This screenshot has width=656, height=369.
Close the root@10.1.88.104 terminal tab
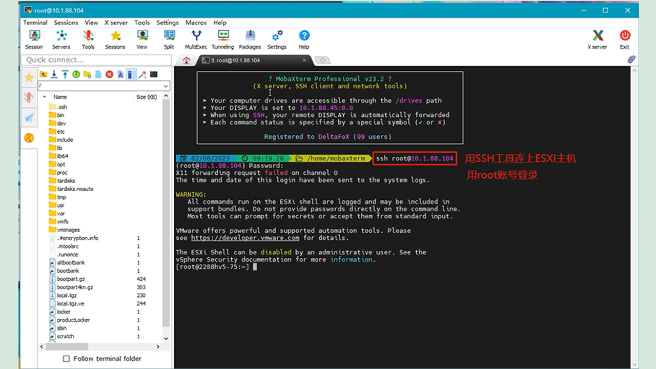pyautogui.click(x=304, y=60)
